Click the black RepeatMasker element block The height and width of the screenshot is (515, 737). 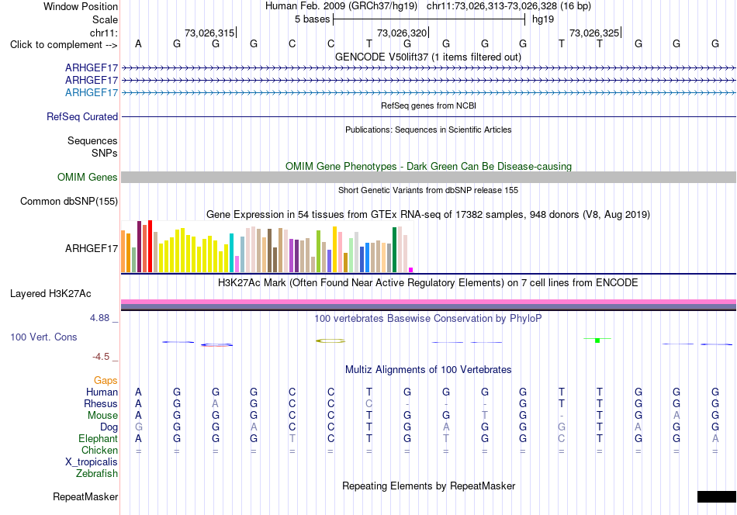(x=716, y=496)
